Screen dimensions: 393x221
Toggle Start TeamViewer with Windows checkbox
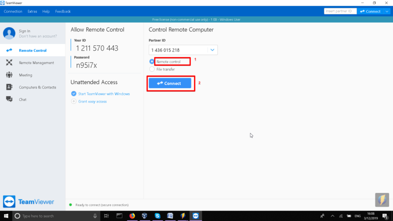[74, 94]
